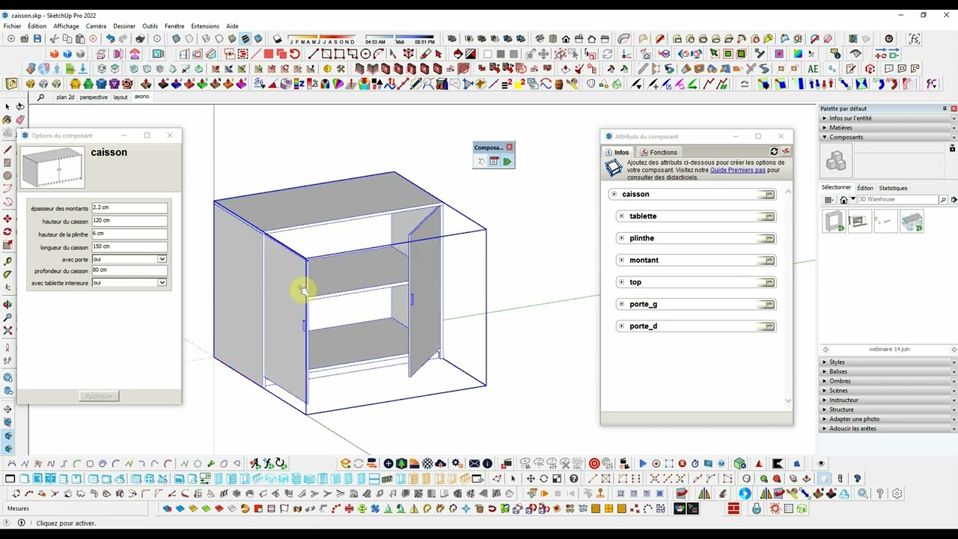Click the red rotate arrow icon in second toolbar
958x539 pixels.
pyautogui.click(x=295, y=54)
